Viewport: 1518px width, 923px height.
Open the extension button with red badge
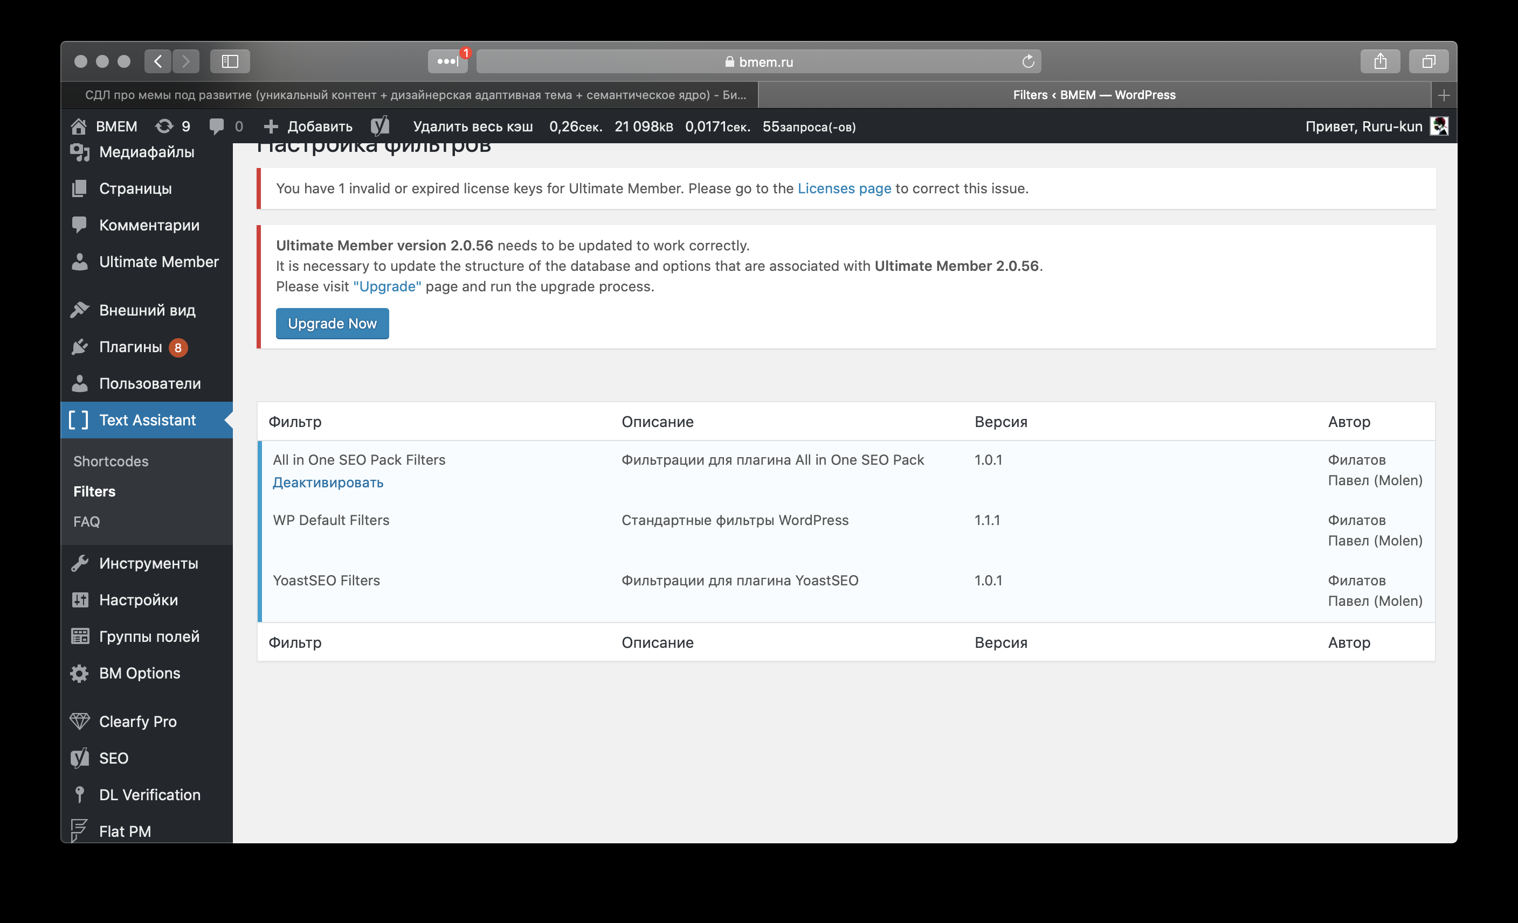click(x=448, y=61)
